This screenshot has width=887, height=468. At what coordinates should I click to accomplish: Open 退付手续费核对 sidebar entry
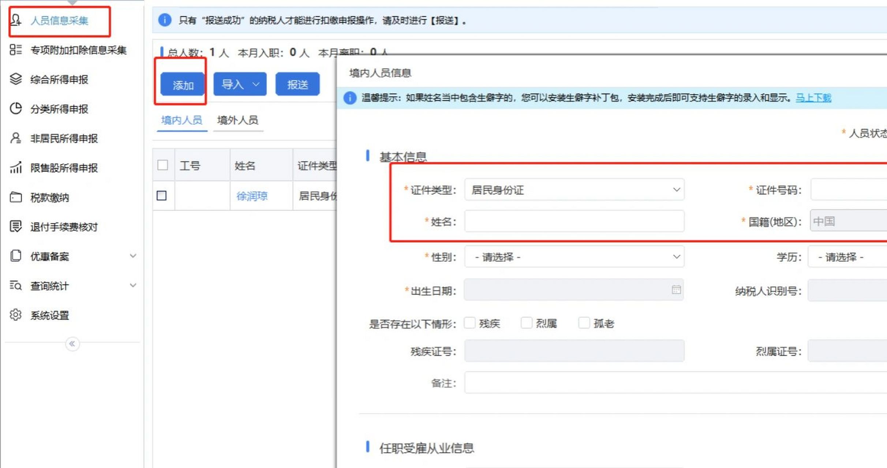[64, 227]
